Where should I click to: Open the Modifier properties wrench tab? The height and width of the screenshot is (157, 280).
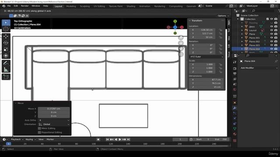[x=234, y=108]
